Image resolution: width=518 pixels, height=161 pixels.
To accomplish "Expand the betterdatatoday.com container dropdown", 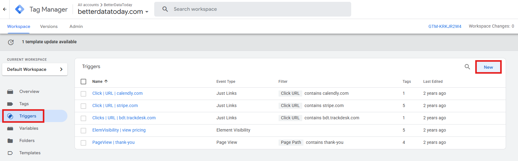I will click(147, 12).
